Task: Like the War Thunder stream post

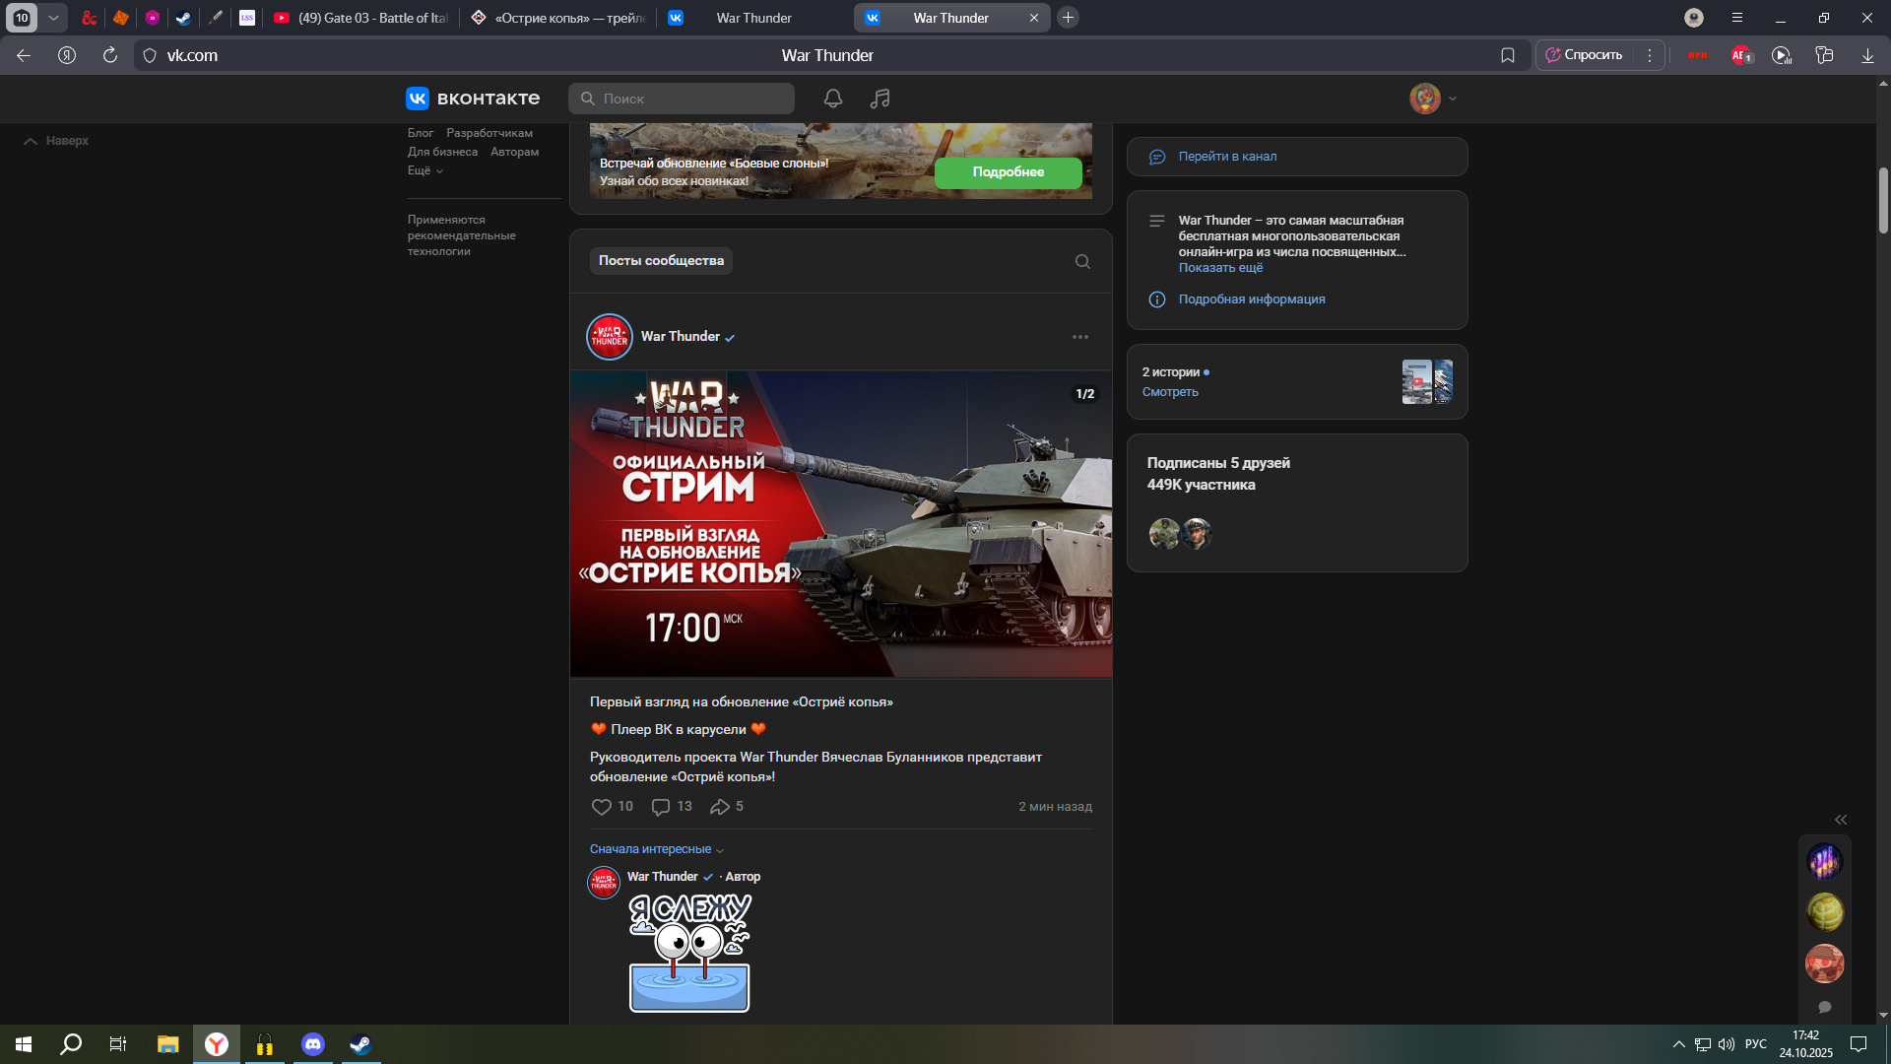Action: 602,807
